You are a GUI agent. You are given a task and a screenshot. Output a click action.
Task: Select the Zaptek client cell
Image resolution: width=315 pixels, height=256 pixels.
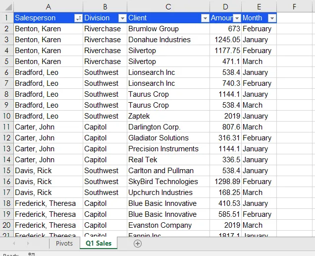pyautogui.click(x=168, y=116)
